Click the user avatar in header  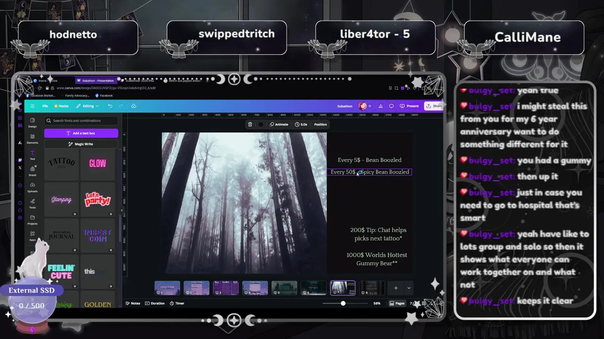[362, 106]
